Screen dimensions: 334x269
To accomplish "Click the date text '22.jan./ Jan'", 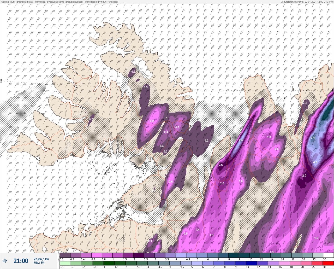I will pos(41,259).
